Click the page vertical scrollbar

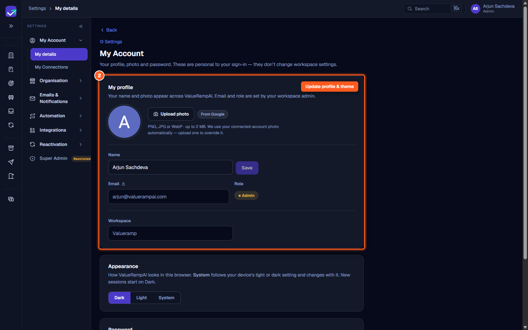point(525,132)
